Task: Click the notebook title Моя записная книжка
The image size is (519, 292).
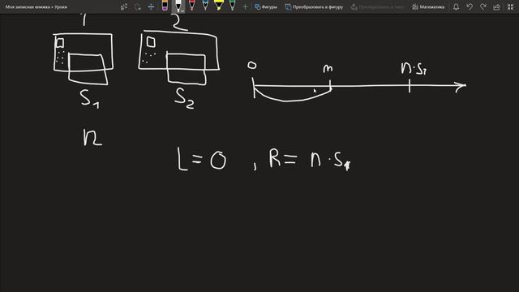Action: [27, 7]
